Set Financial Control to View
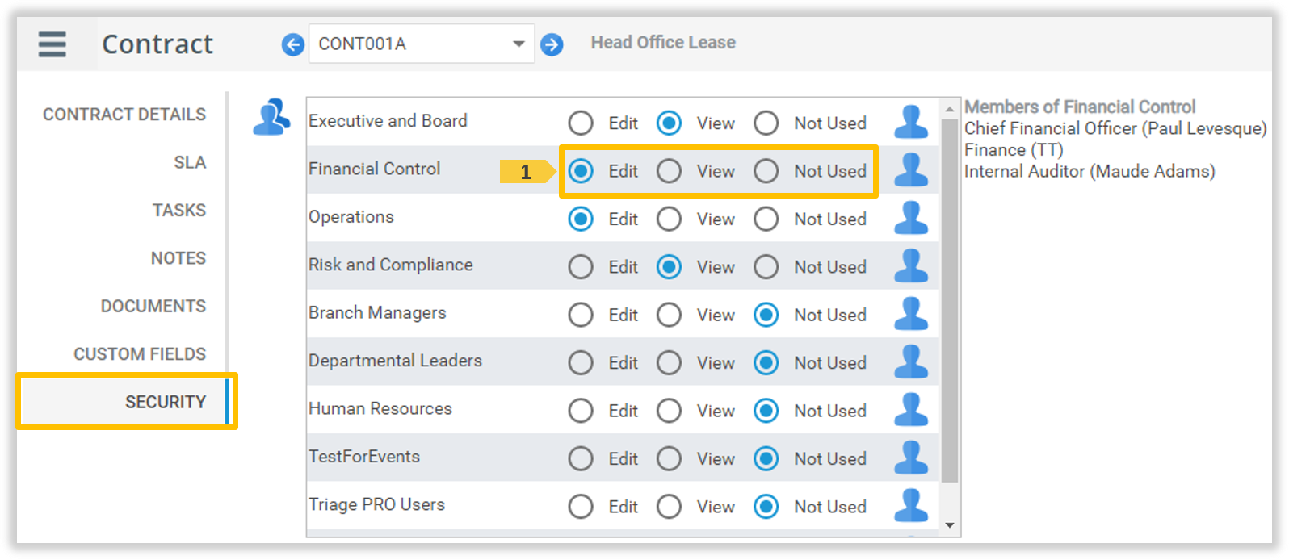 pos(669,171)
